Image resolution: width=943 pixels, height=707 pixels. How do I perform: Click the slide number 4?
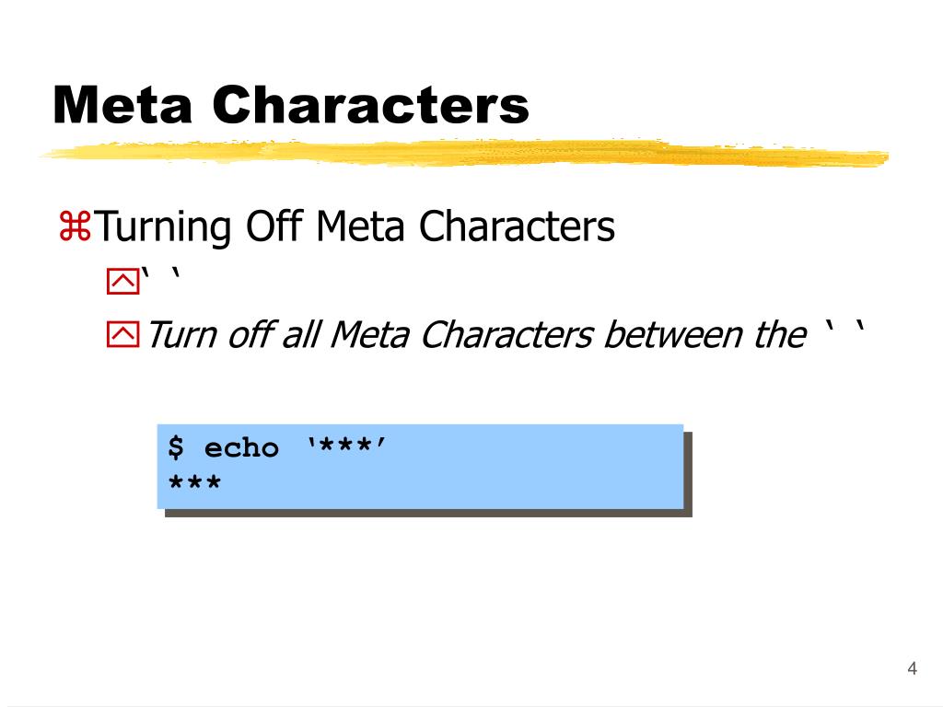[x=912, y=668]
